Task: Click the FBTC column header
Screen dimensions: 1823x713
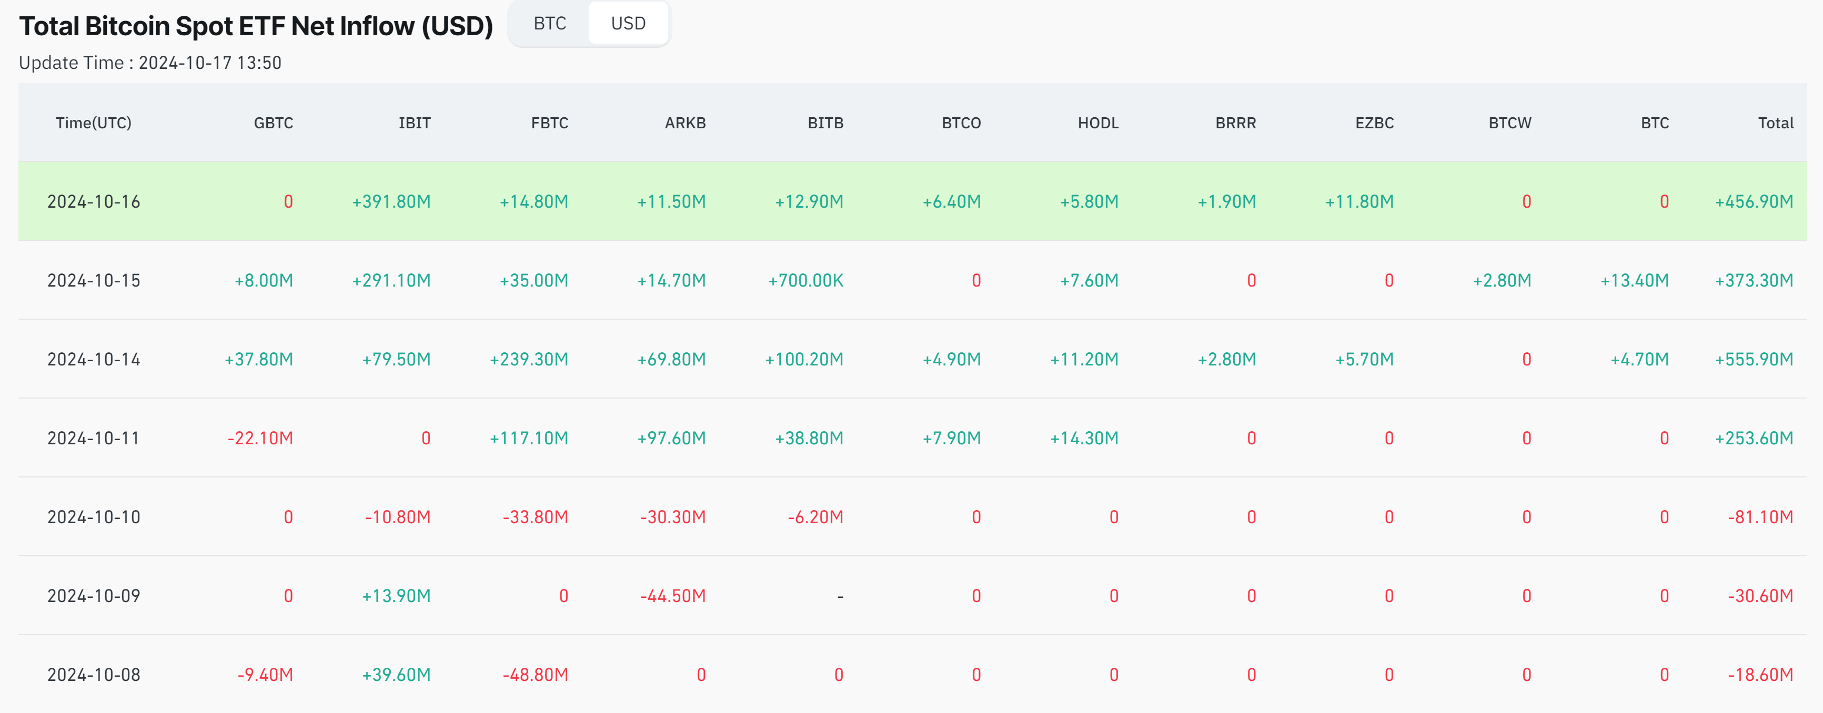Action: (549, 123)
